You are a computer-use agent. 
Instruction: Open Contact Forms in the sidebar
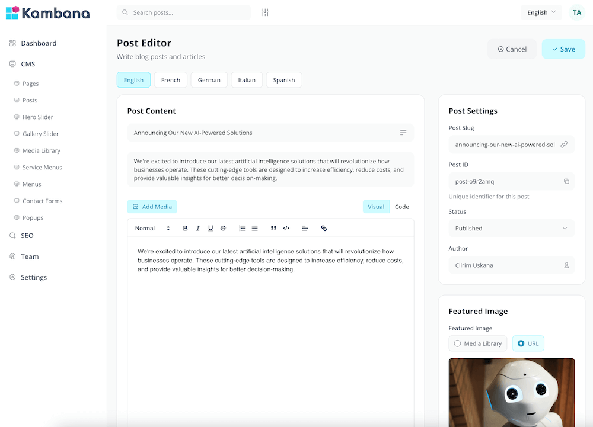[42, 201]
